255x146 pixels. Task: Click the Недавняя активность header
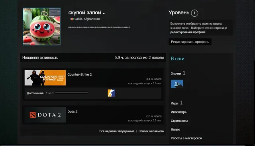(x=40, y=58)
